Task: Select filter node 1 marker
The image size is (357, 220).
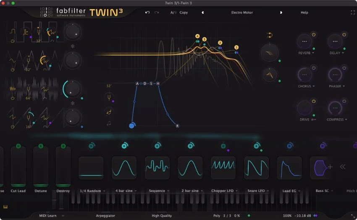Action: pos(236,47)
